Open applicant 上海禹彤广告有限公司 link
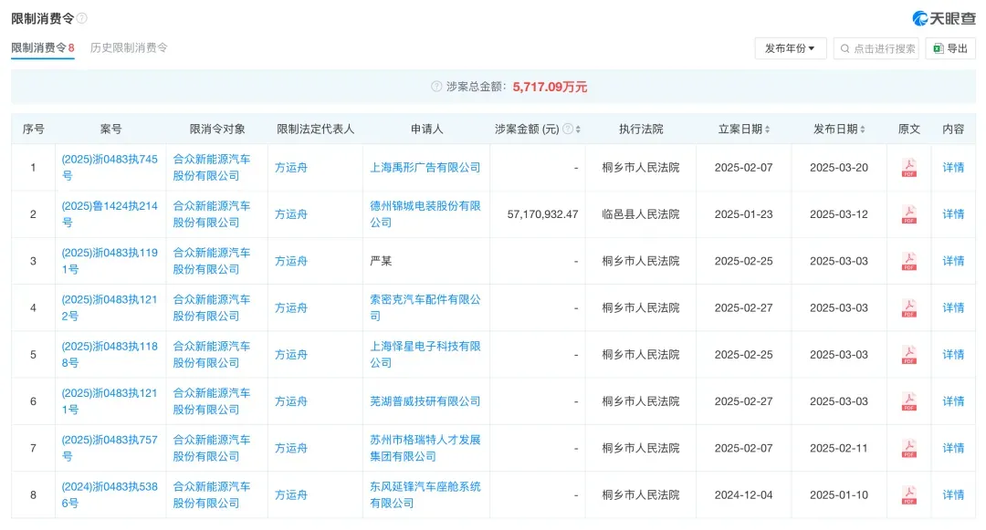986x530 pixels. pos(425,168)
